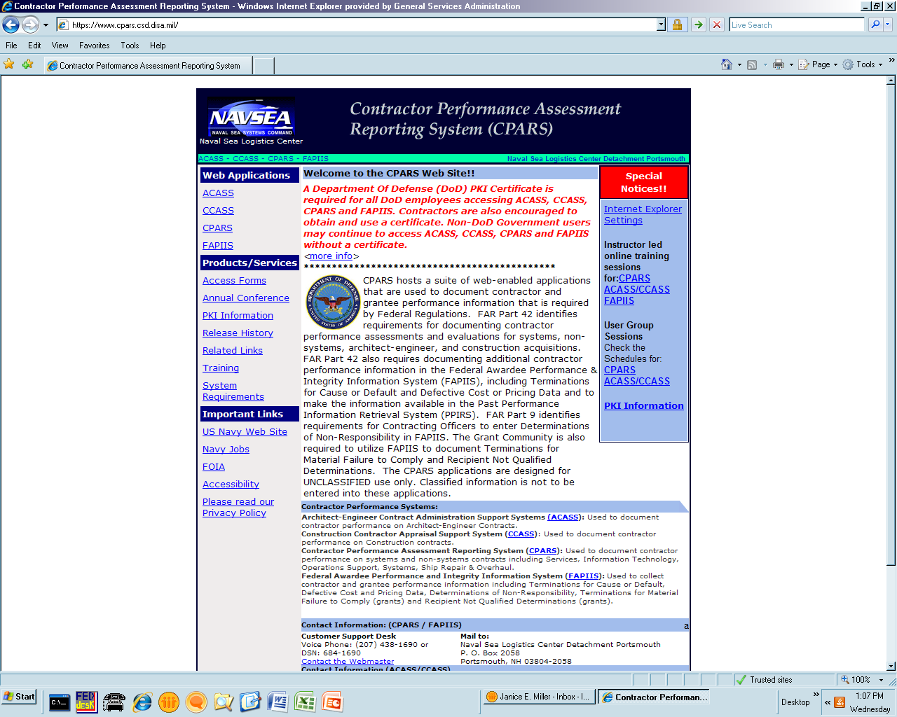The image size is (897, 717).
Task: Switch to Janice E. Miller Inbox taskbar button
Action: point(539,697)
